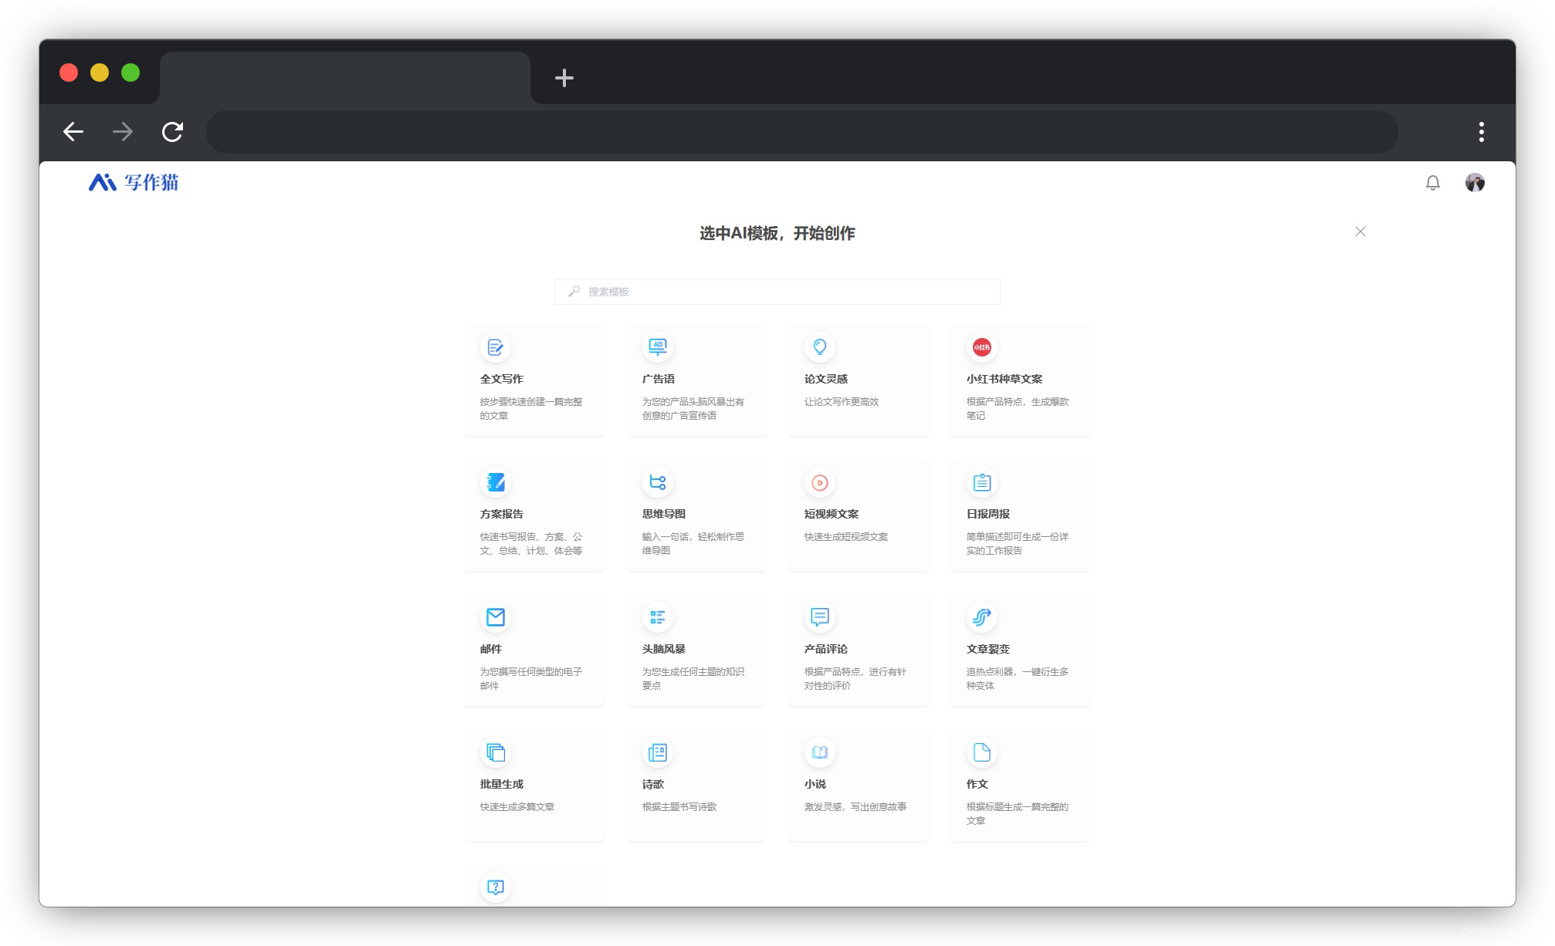The height and width of the screenshot is (946, 1555).
Task: Click the user avatar picture
Action: point(1475,183)
